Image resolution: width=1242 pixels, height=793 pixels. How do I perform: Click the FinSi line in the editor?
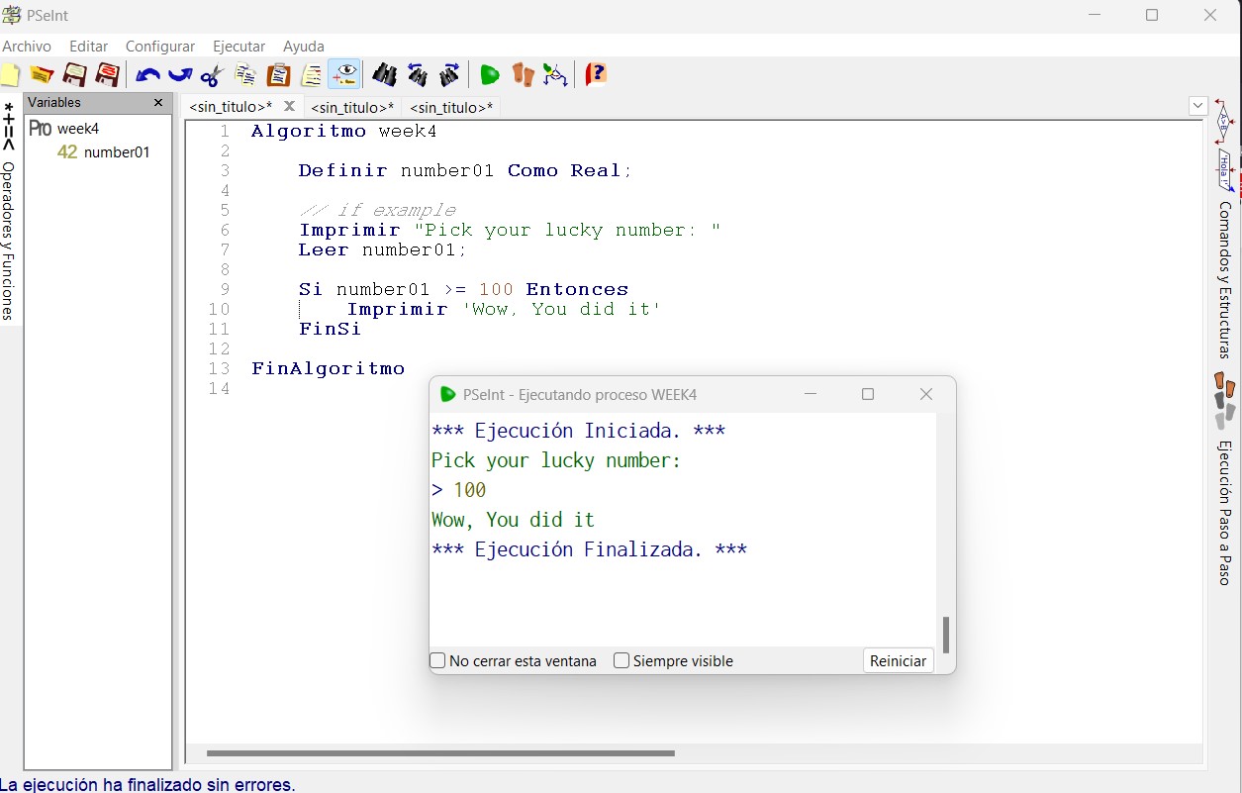[x=330, y=329]
